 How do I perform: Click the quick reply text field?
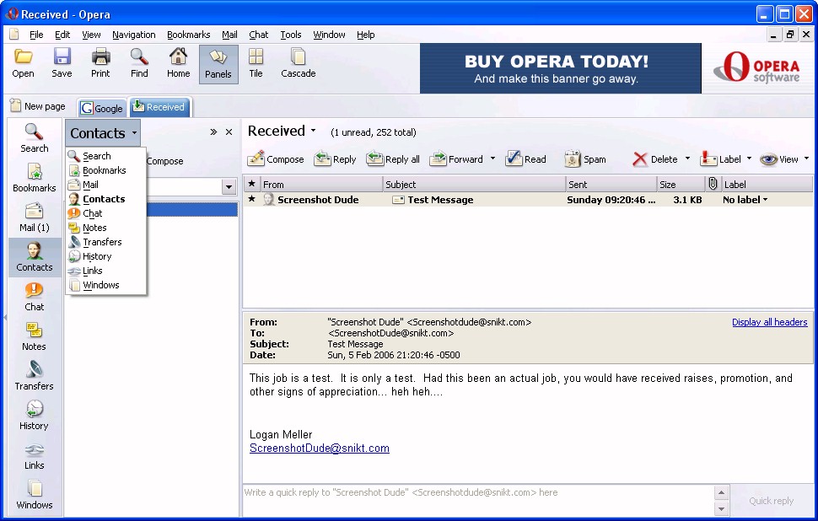(476, 500)
